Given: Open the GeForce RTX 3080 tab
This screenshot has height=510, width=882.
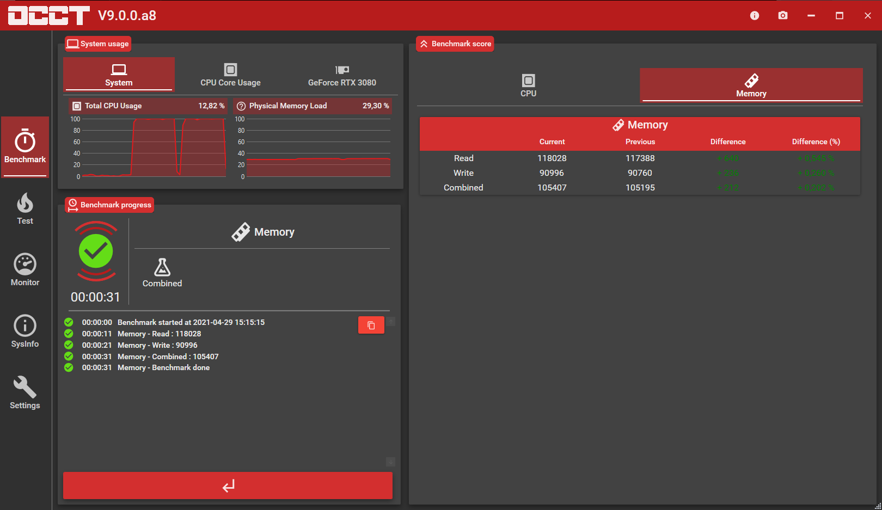Looking at the screenshot, I should tap(342, 75).
